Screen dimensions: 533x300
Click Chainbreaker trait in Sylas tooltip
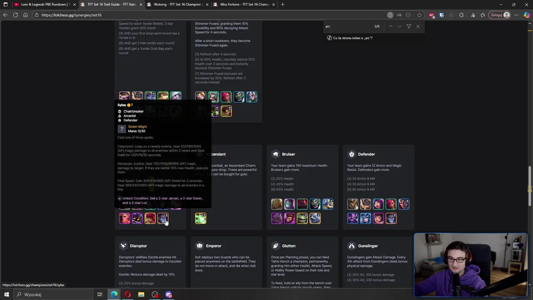click(133, 111)
